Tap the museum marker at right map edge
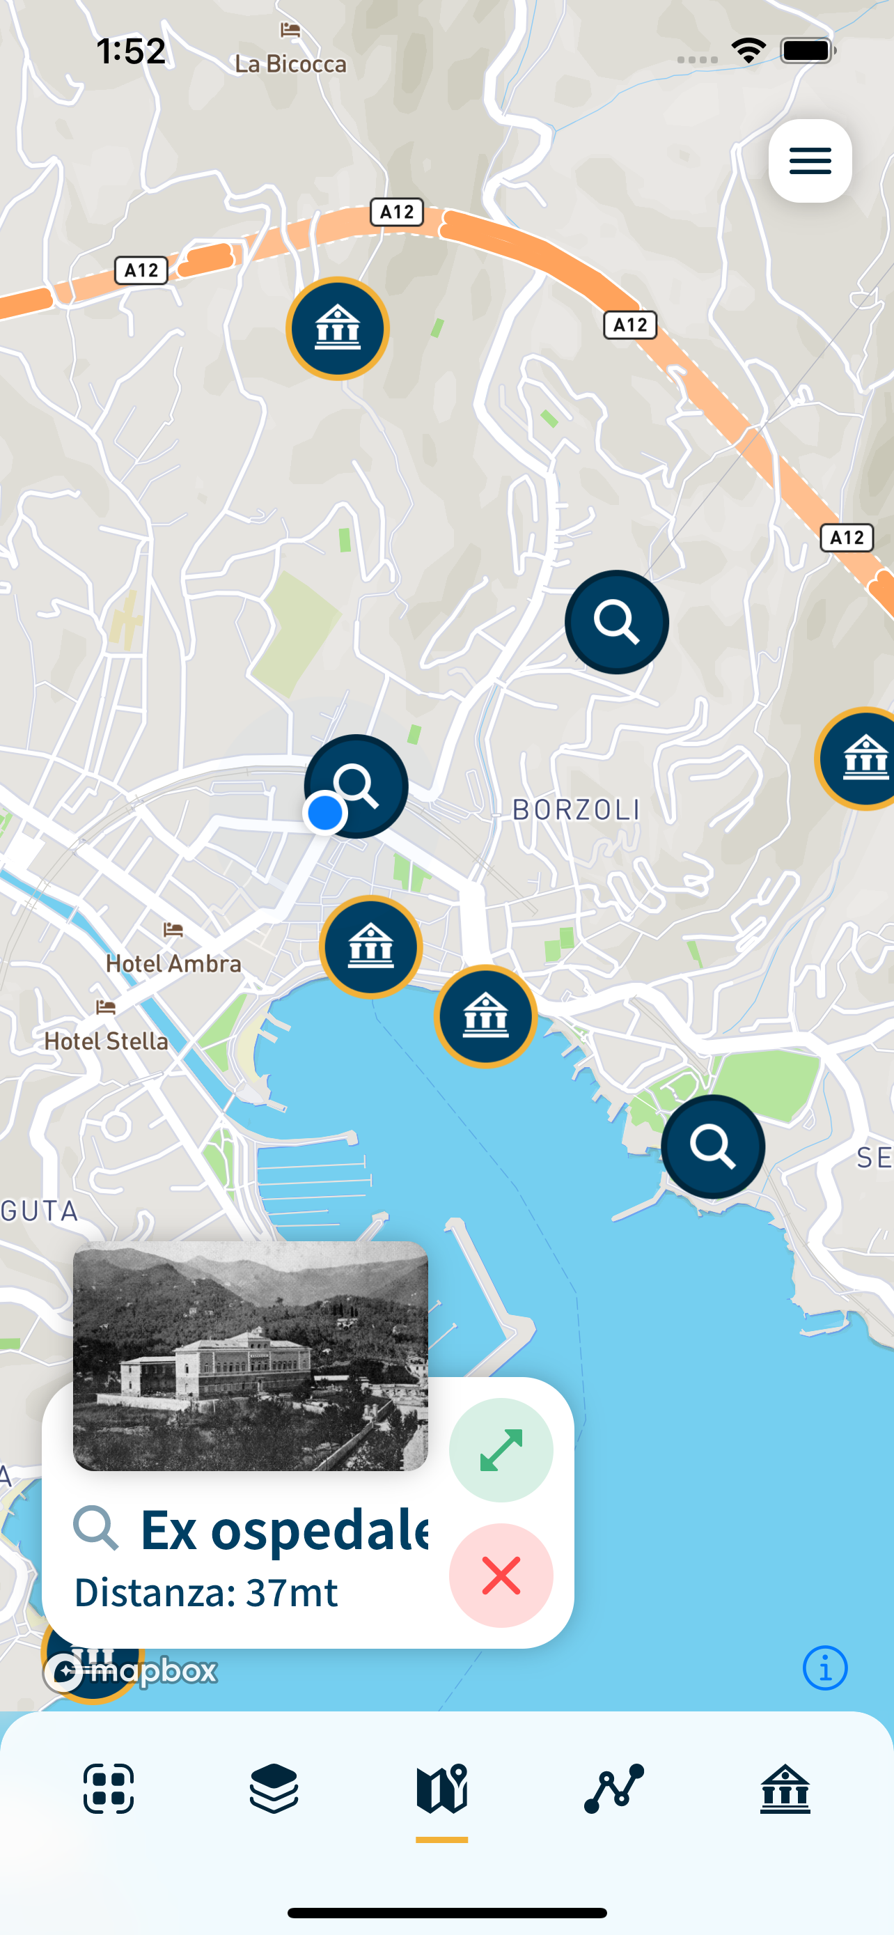The width and height of the screenshot is (894, 1935). click(856, 759)
